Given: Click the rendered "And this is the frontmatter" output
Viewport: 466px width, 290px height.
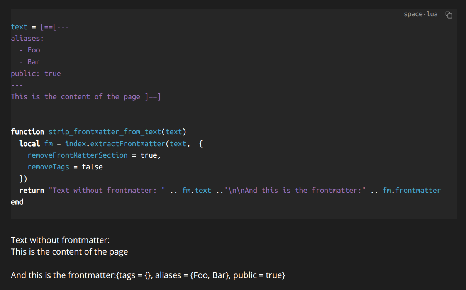Looking at the screenshot, I should (148, 275).
